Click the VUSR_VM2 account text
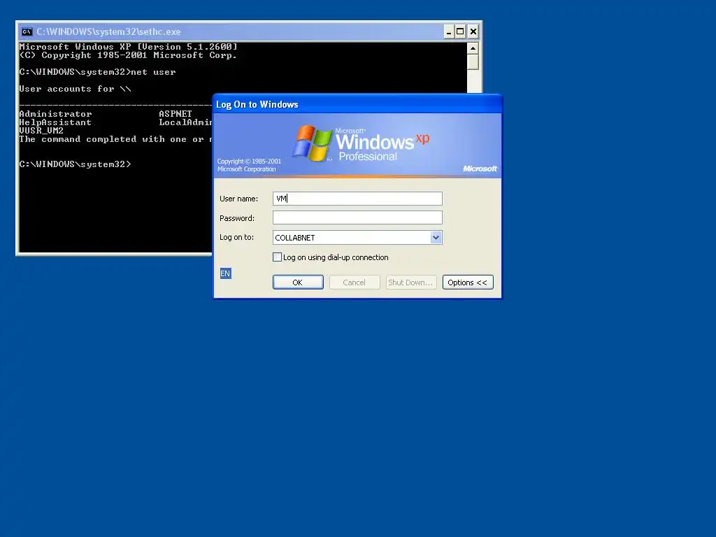The height and width of the screenshot is (537, 716). coord(41,131)
